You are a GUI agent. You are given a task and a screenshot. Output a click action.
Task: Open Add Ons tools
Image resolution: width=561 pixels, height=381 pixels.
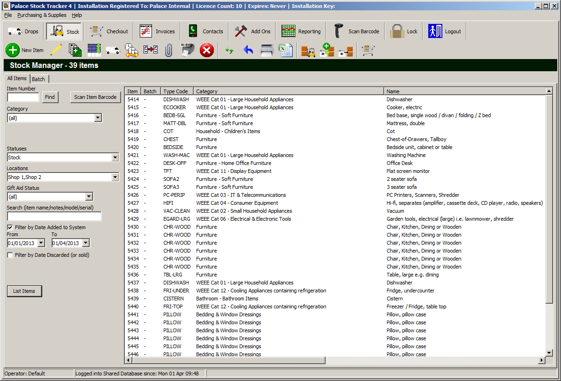tap(253, 31)
